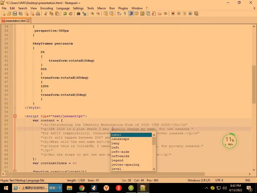Click the Document Map toolbar icon

[x=142, y=14]
